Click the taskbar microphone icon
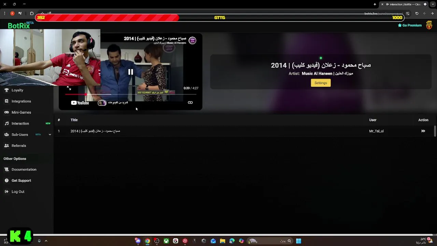This screenshot has width=437, height=246. (39, 241)
